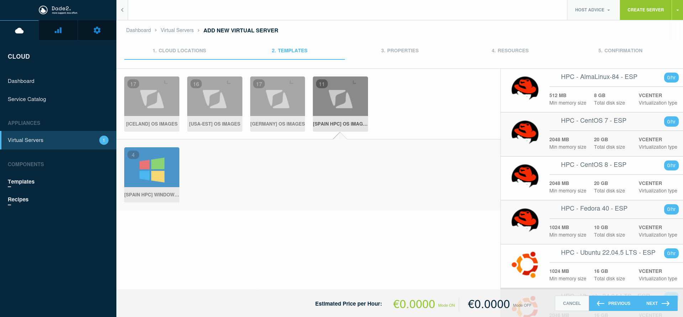This screenshot has height=317, width=683.
Task: Collapse the sidebar with the chevron
Action: (122, 10)
